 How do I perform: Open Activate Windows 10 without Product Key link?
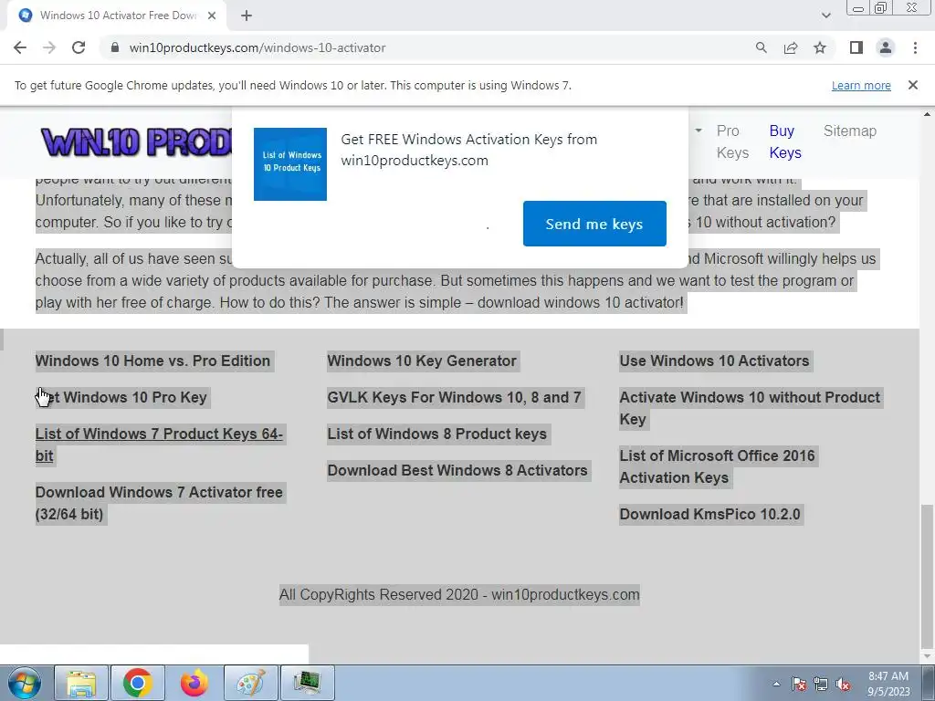click(750, 408)
